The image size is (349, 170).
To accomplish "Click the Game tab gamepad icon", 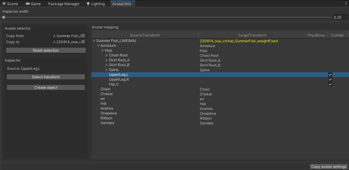I will [x=28, y=4].
